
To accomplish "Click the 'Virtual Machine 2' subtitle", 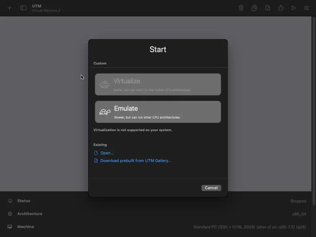I will point(46,10).
